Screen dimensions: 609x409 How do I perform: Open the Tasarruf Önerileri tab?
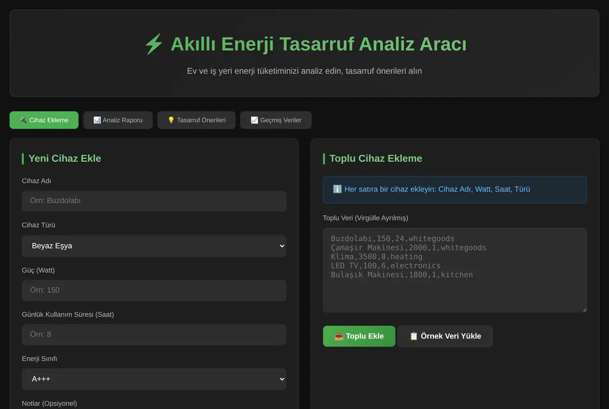pyautogui.click(x=196, y=120)
